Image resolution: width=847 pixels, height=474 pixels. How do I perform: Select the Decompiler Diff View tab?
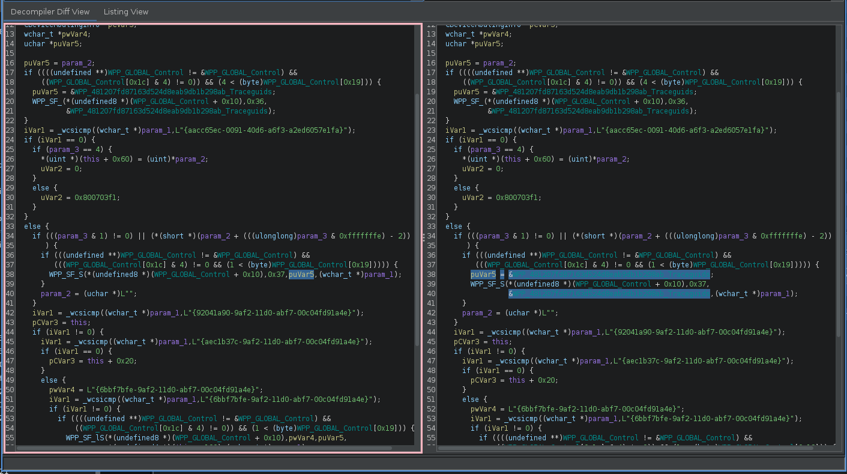click(x=50, y=11)
